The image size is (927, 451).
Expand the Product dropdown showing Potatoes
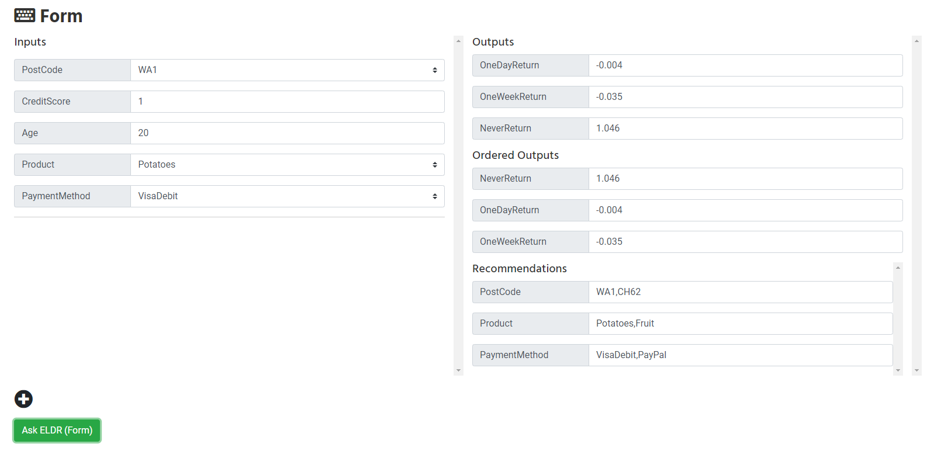point(287,165)
